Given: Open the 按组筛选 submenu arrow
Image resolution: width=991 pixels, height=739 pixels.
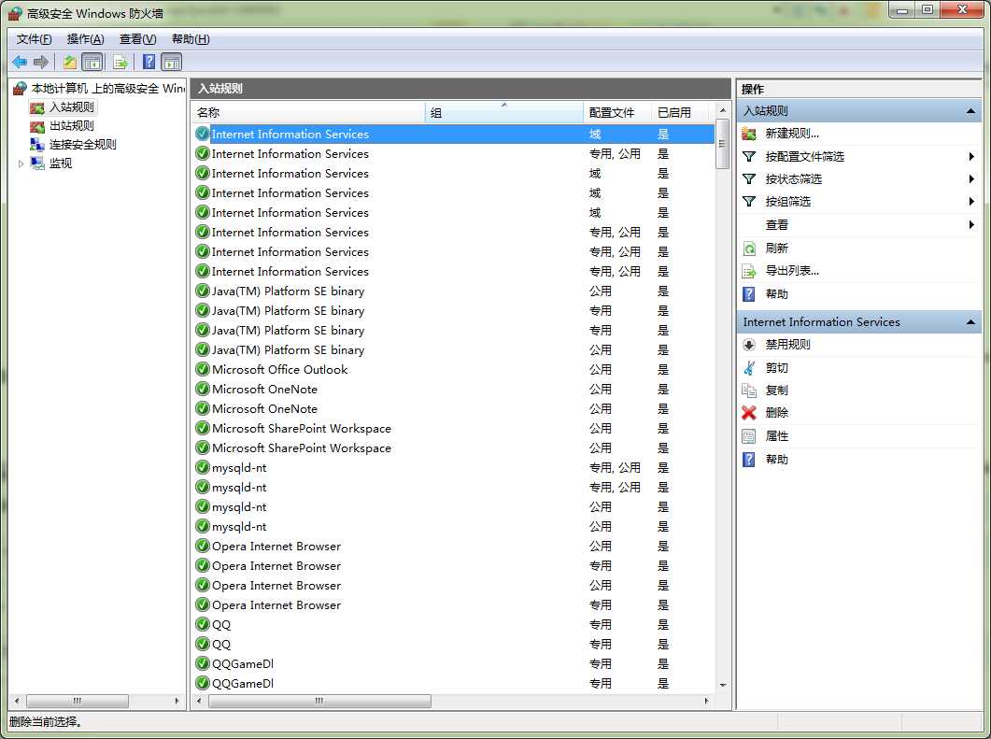Looking at the screenshot, I should tap(971, 202).
